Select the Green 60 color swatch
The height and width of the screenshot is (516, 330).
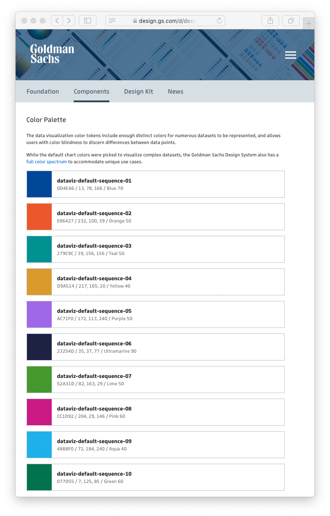click(39, 477)
